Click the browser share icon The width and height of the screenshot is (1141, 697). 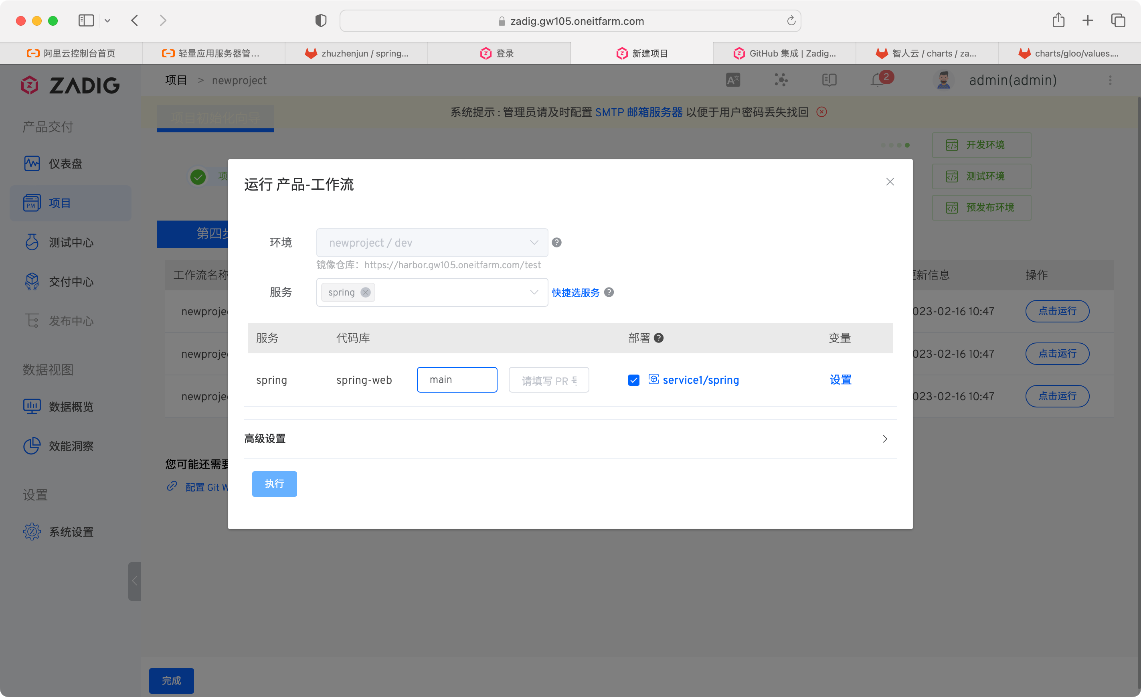(1058, 20)
